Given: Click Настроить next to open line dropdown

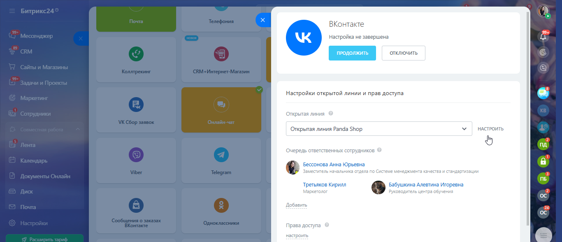Looking at the screenshot, I should tap(490, 129).
